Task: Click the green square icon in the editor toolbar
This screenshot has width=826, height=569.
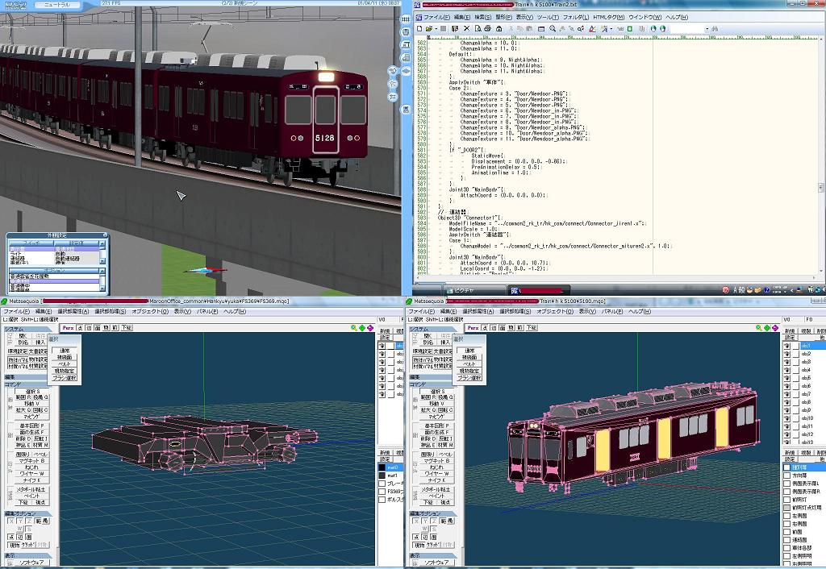Action: (629, 28)
